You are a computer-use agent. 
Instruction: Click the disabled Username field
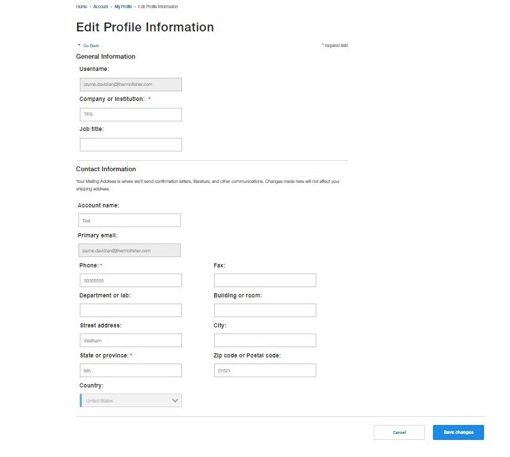(131, 85)
